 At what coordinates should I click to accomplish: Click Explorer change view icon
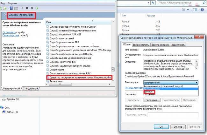point(184,10)
